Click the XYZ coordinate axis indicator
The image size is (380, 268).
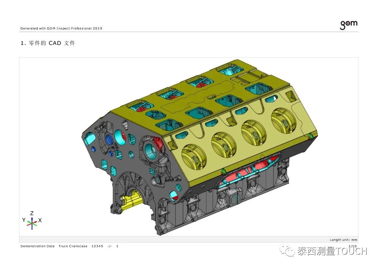[32, 220]
